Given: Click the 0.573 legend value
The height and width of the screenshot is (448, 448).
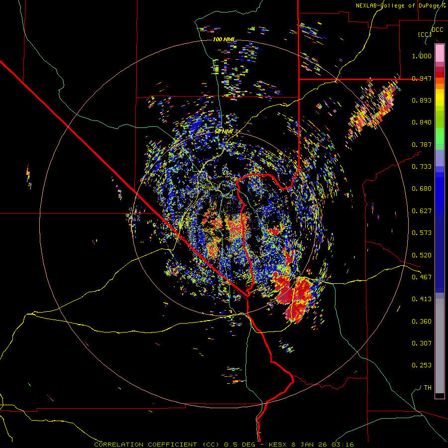Looking at the screenshot, I should [x=422, y=233].
